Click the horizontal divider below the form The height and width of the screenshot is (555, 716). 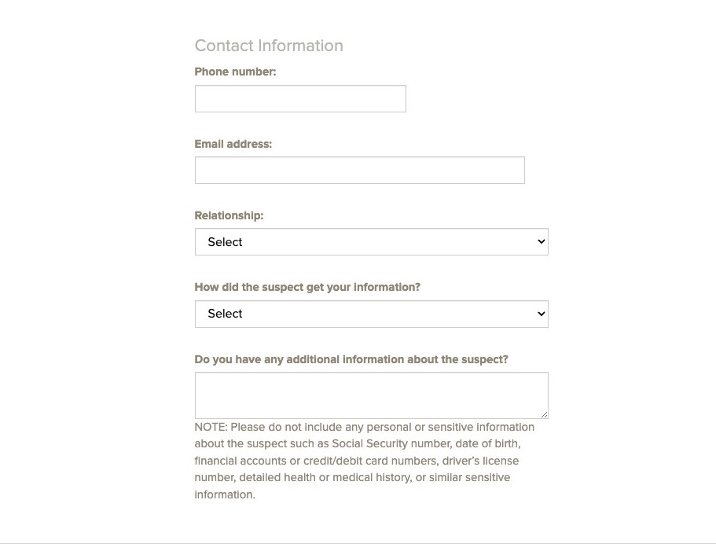click(358, 543)
